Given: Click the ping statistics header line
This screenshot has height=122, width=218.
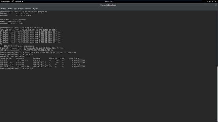Looking at the screenshot, I should [19, 46].
